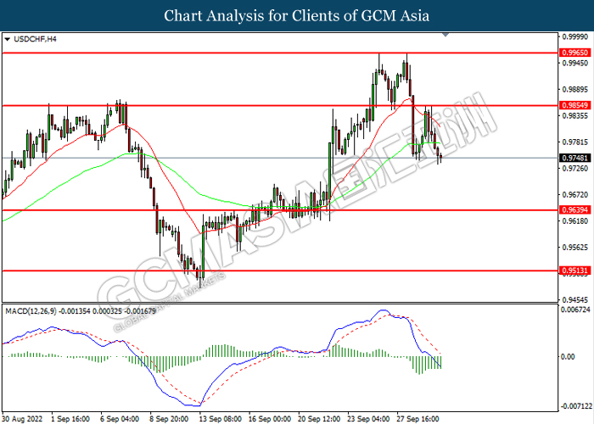Click the 0.98895 value on price axis
This screenshot has height=424, width=594.
[575, 89]
